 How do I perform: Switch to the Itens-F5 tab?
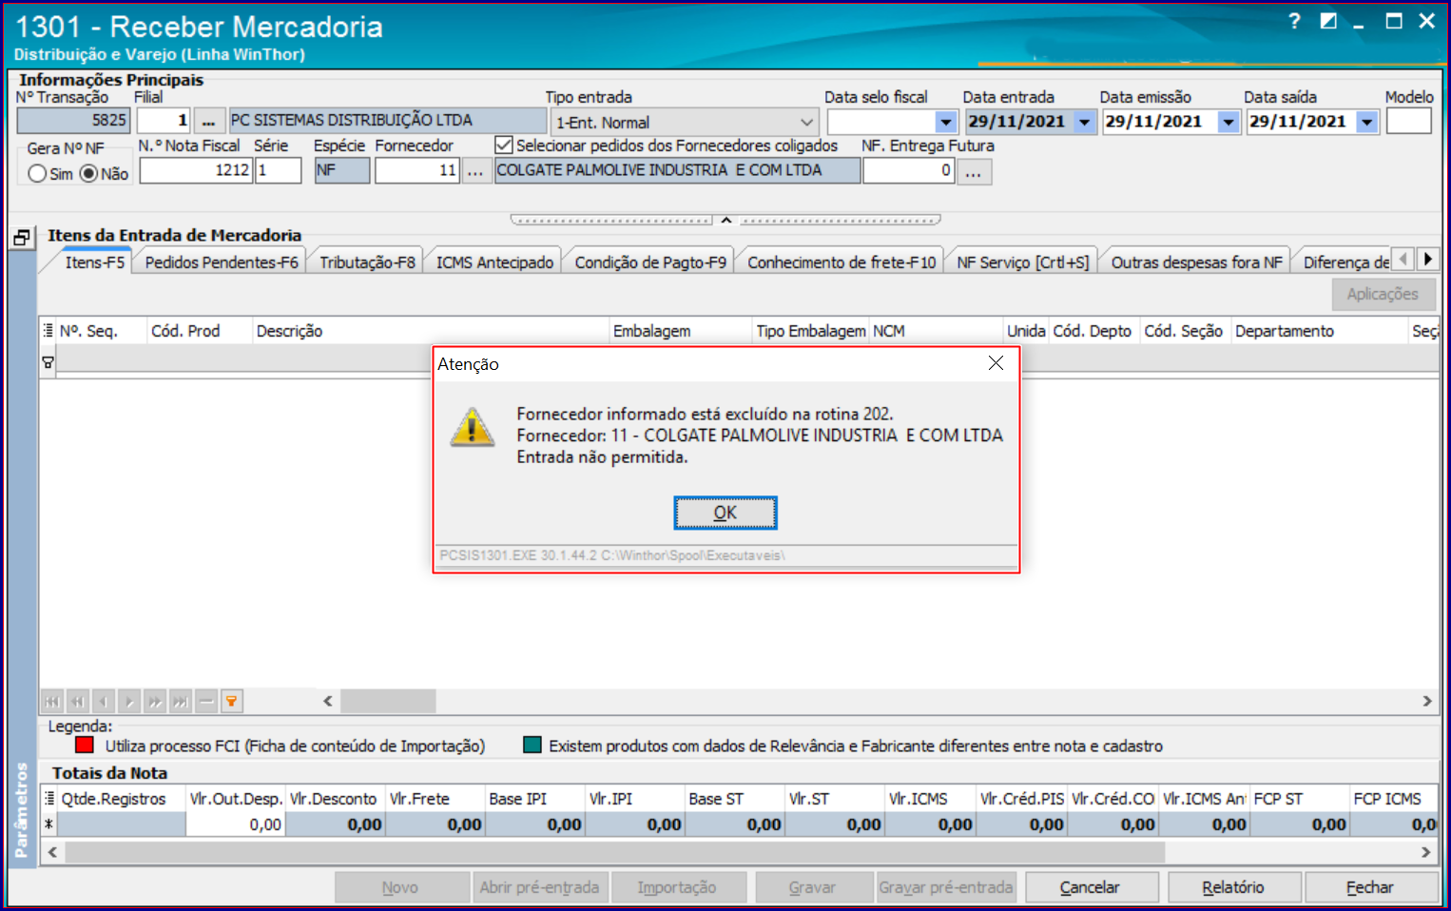pyautogui.click(x=94, y=262)
